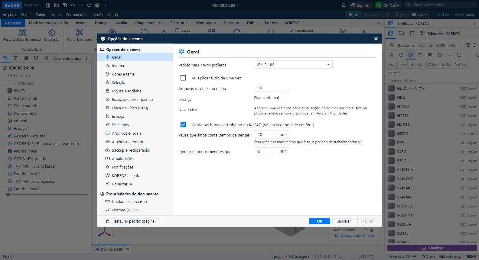Open the quick access toolbar dropdown arrow

point(105,5)
